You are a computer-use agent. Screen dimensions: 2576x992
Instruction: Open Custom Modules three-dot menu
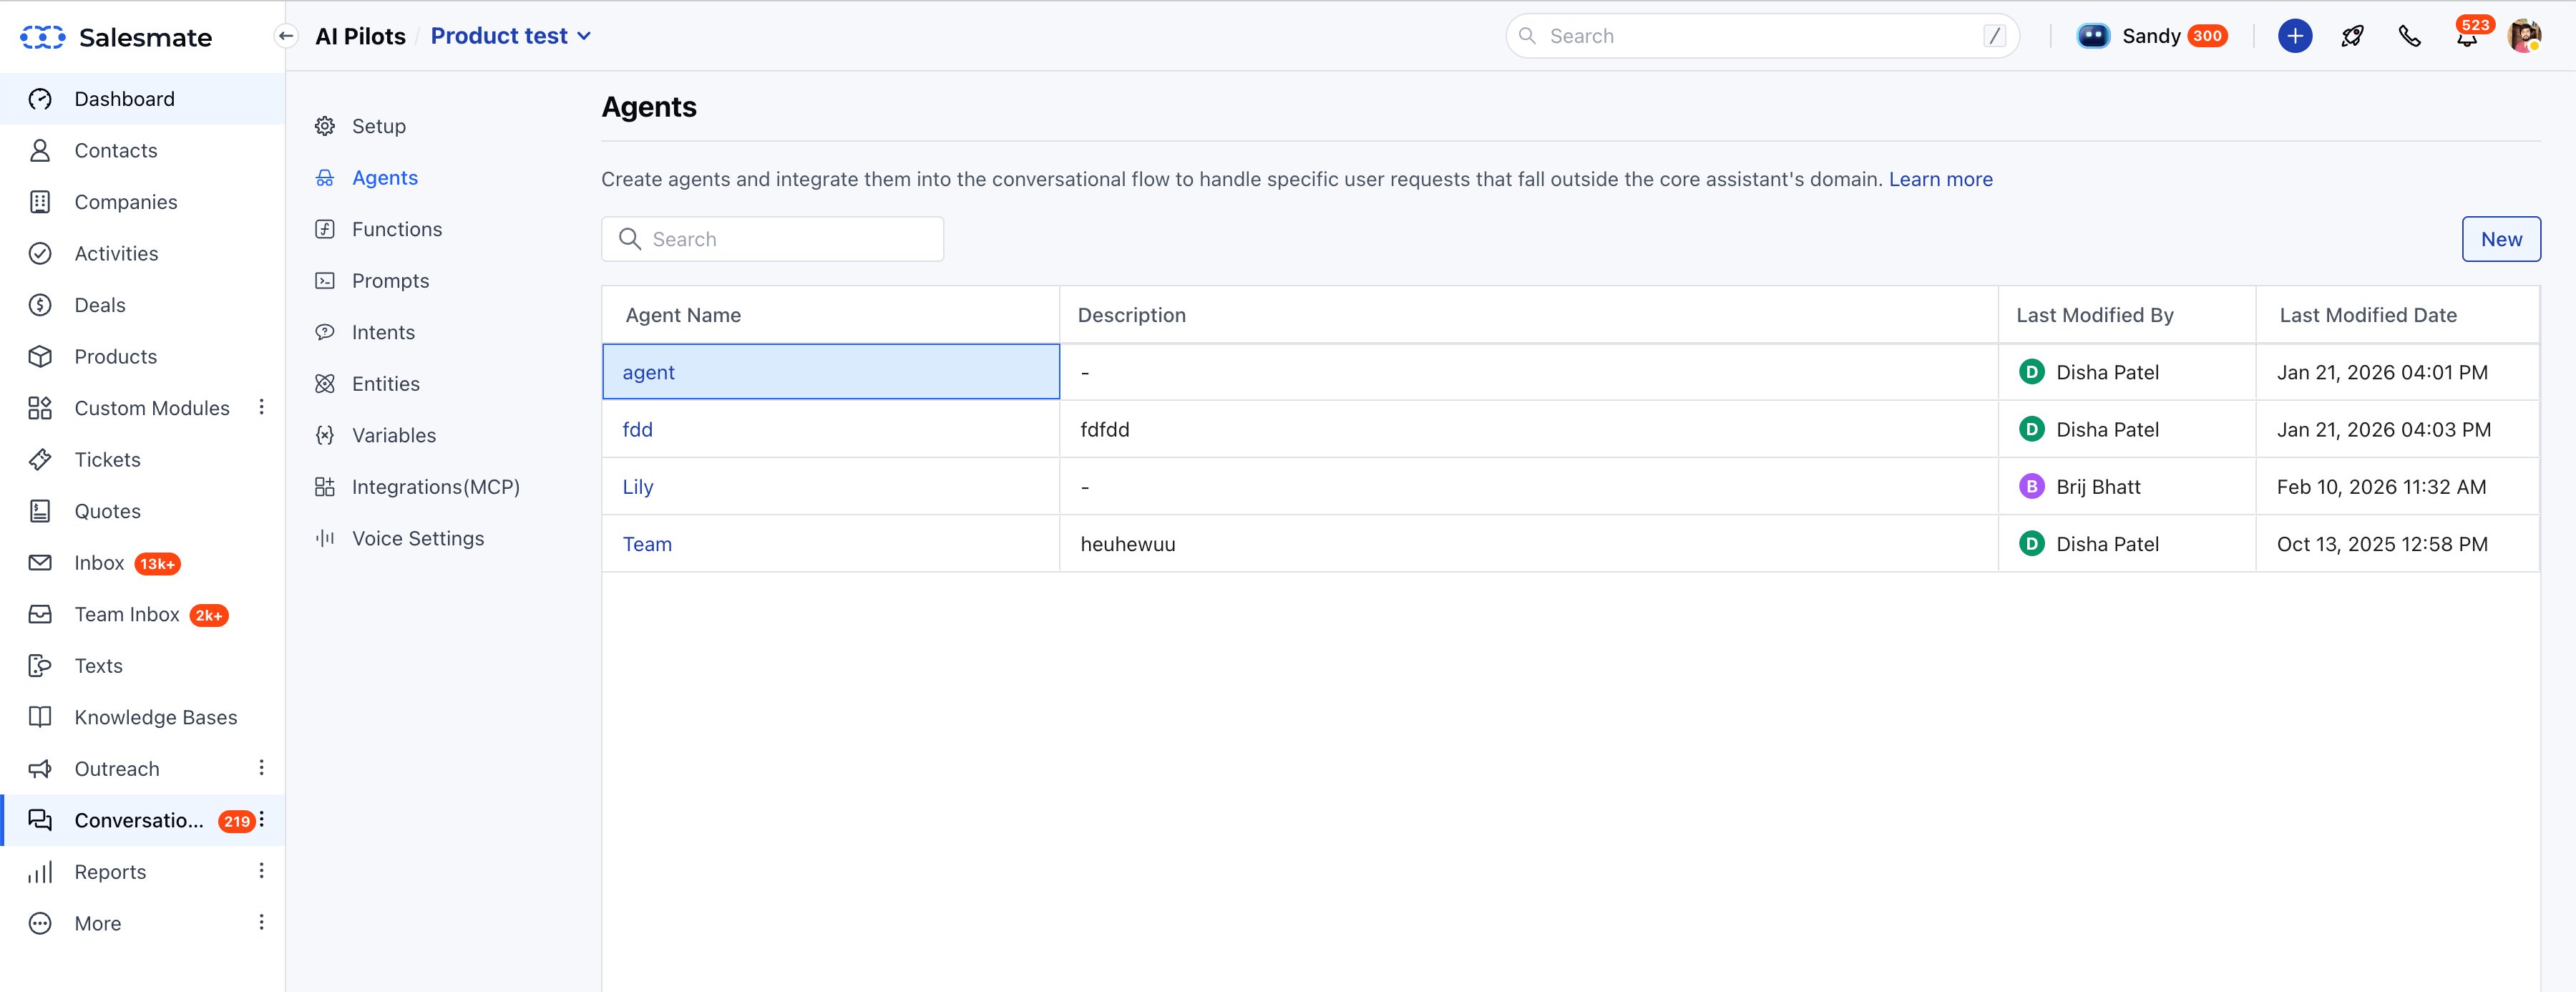[x=262, y=407]
